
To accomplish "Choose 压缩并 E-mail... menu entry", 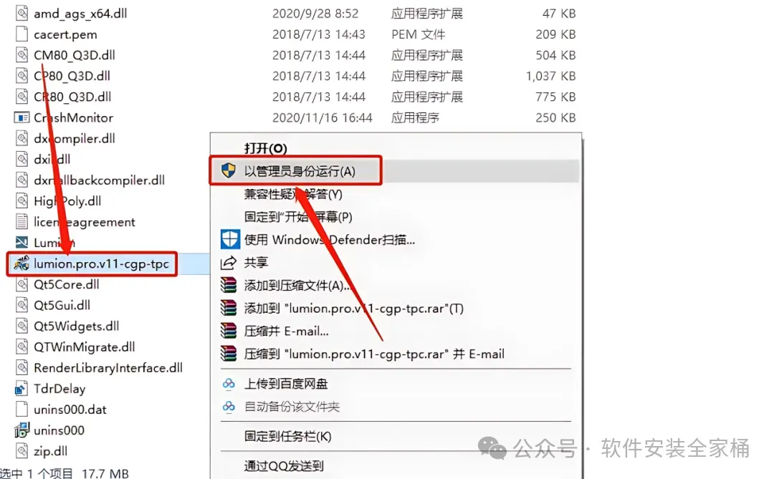I will click(x=286, y=331).
